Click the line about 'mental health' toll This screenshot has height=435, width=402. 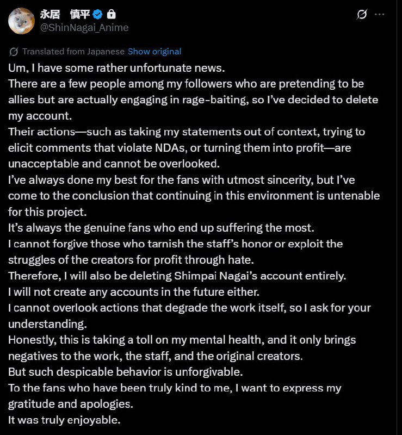pos(182,339)
